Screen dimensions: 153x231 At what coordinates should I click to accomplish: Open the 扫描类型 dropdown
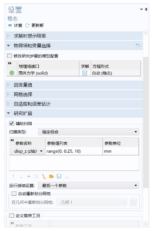tap(88, 132)
